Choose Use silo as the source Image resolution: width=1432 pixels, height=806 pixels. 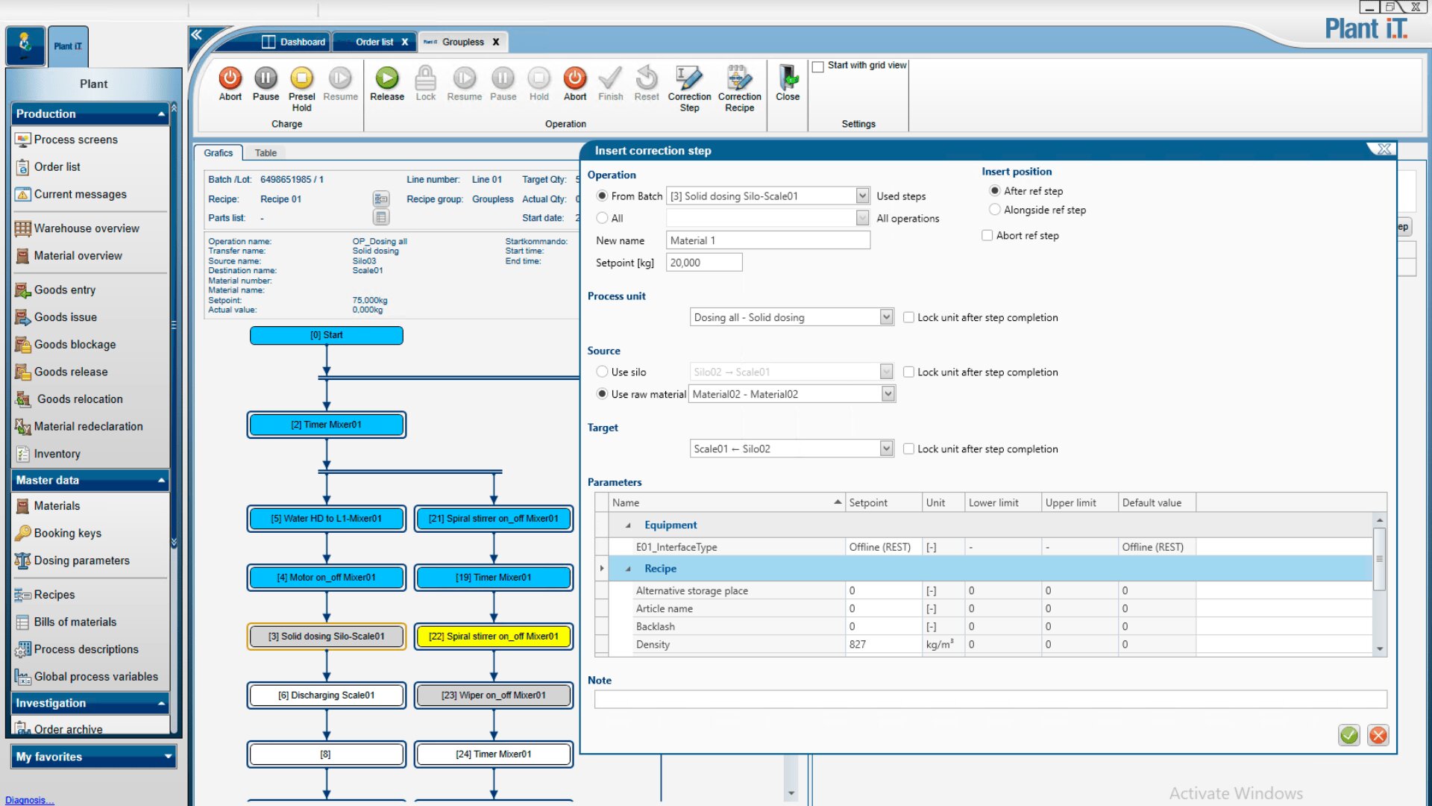pyautogui.click(x=602, y=372)
